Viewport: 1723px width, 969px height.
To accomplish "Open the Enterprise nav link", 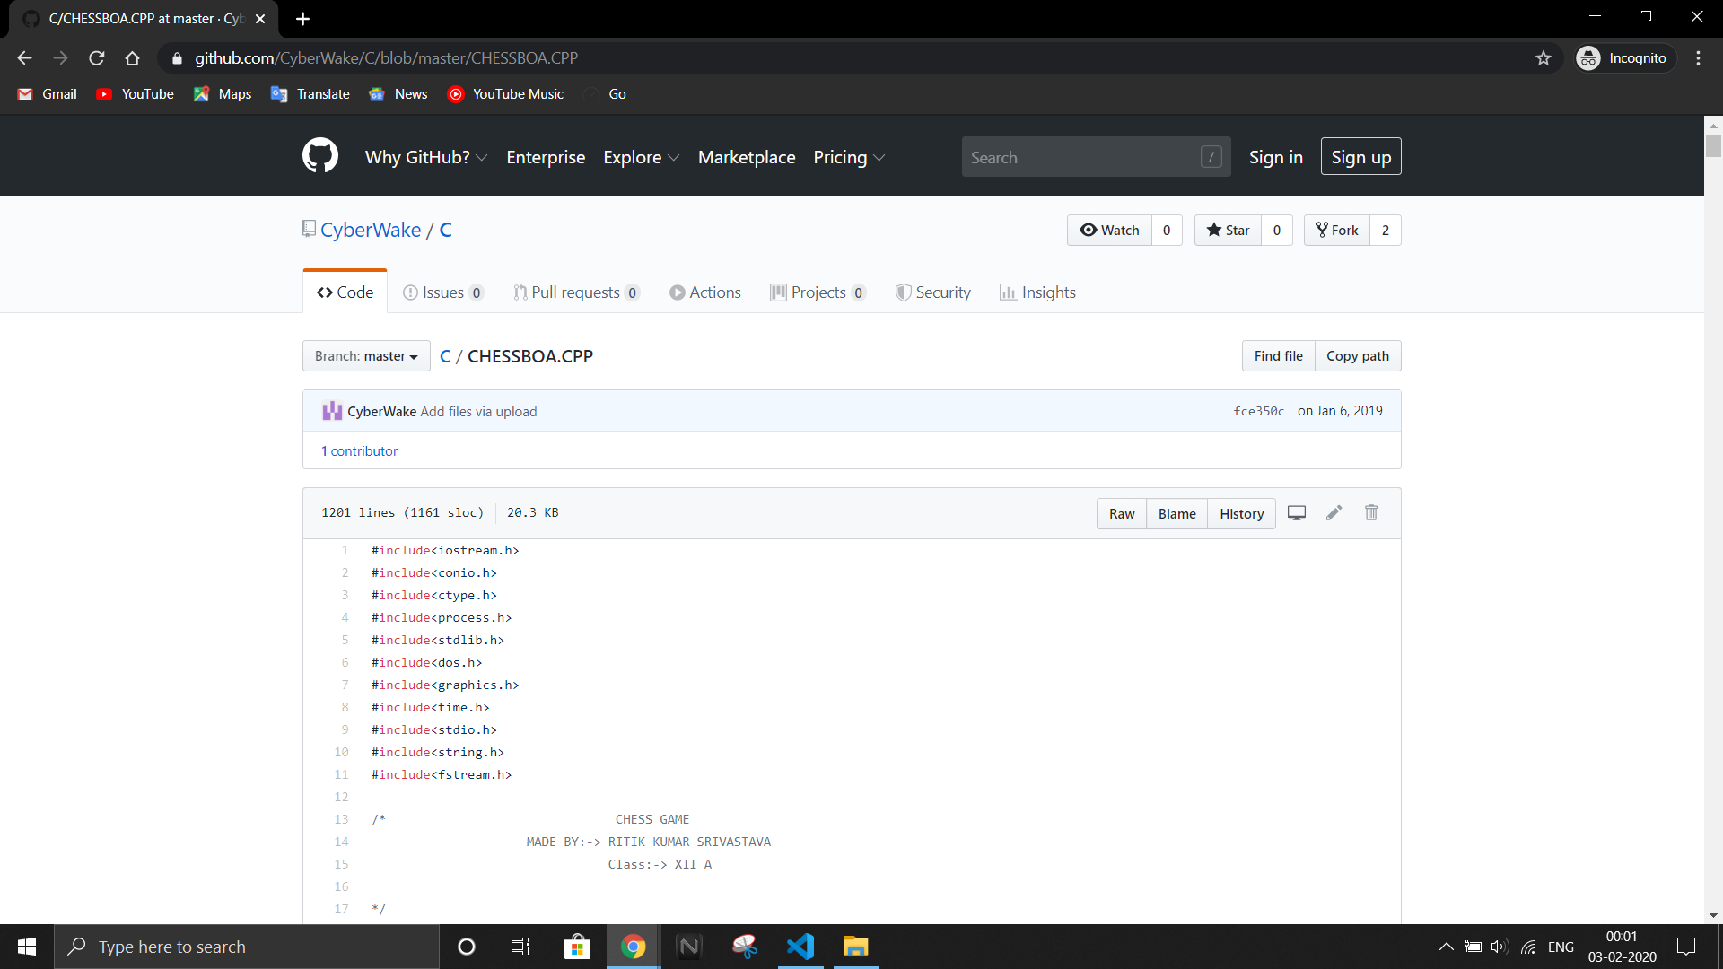I will pyautogui.click(x=546, y=157).
